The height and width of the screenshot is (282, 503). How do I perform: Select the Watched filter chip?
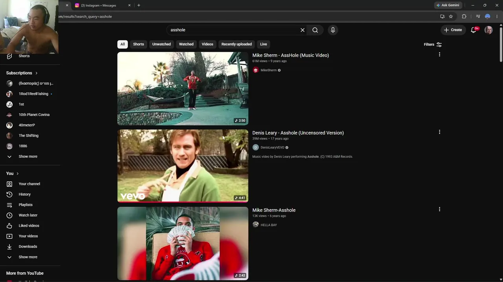click(186, 44)
